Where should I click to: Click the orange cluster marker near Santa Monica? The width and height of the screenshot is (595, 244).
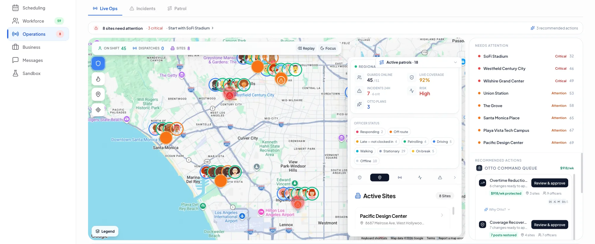(166, 138)
